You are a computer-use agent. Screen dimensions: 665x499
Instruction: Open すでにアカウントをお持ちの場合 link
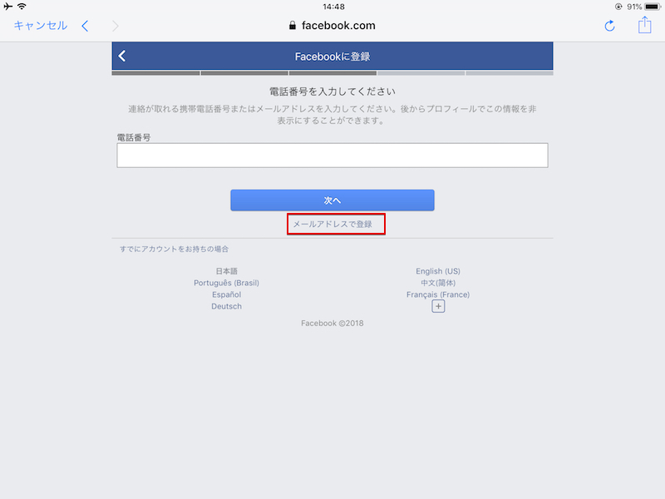[174, 249]
